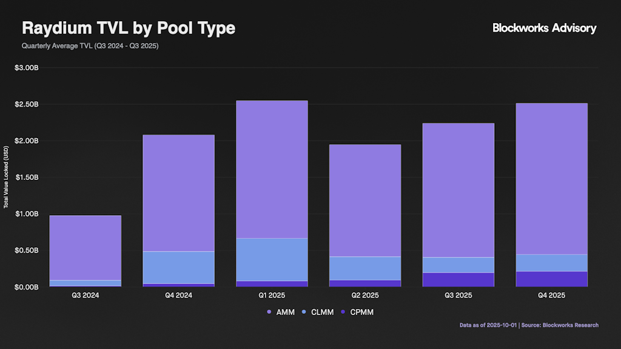Click the Q3 2024 x-axis label
This screenshot has height=349, width=621.
click(85, 296)
